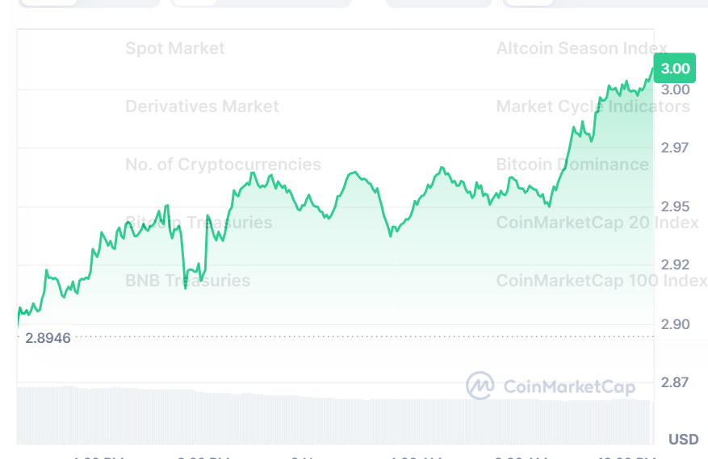Select No. of Cryptocurrencies link

(x=223, y=165)
